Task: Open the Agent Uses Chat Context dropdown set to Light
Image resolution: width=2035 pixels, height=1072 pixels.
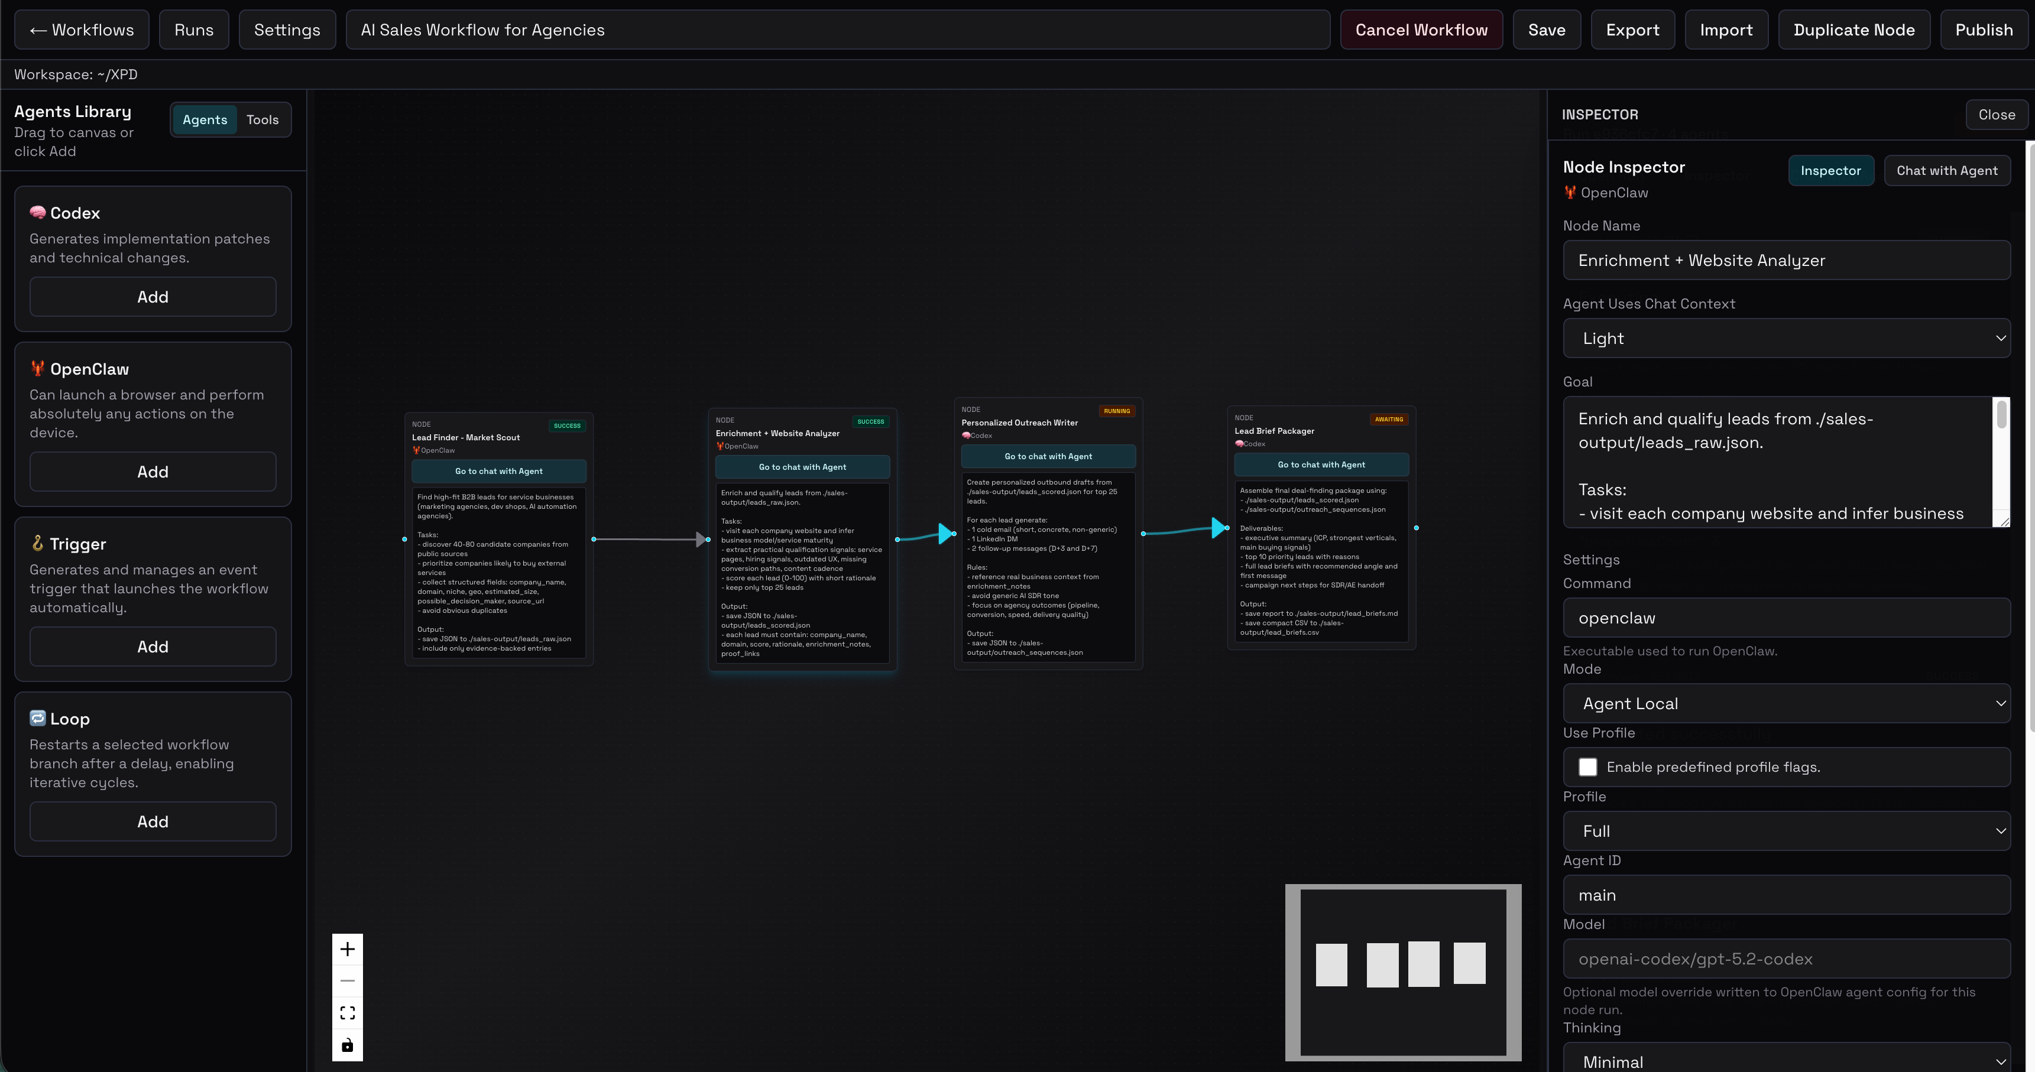Action: [x=1786, y=338]
